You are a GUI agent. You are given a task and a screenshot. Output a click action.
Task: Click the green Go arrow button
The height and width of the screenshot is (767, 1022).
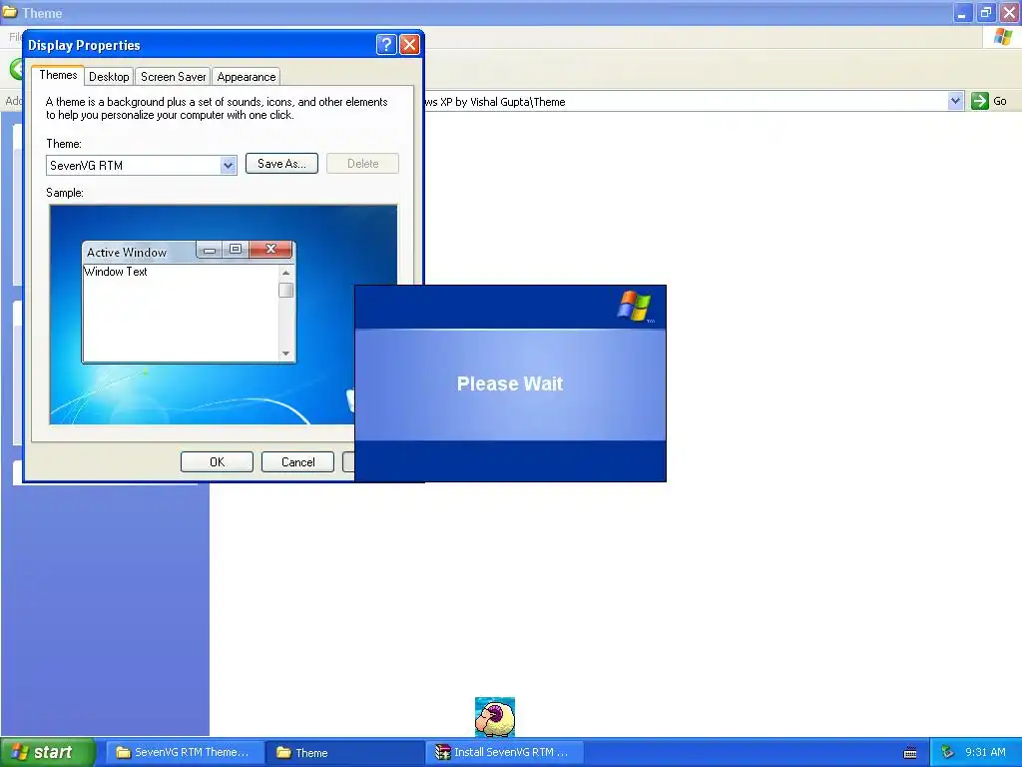coord(980,101)
